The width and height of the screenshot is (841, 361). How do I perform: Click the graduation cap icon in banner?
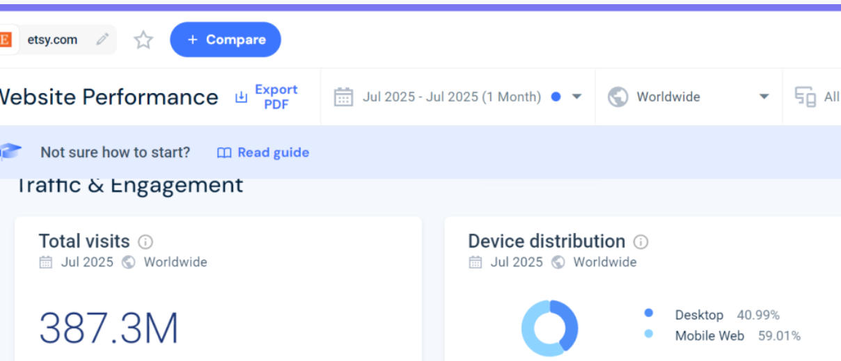(x=10, y=152)
